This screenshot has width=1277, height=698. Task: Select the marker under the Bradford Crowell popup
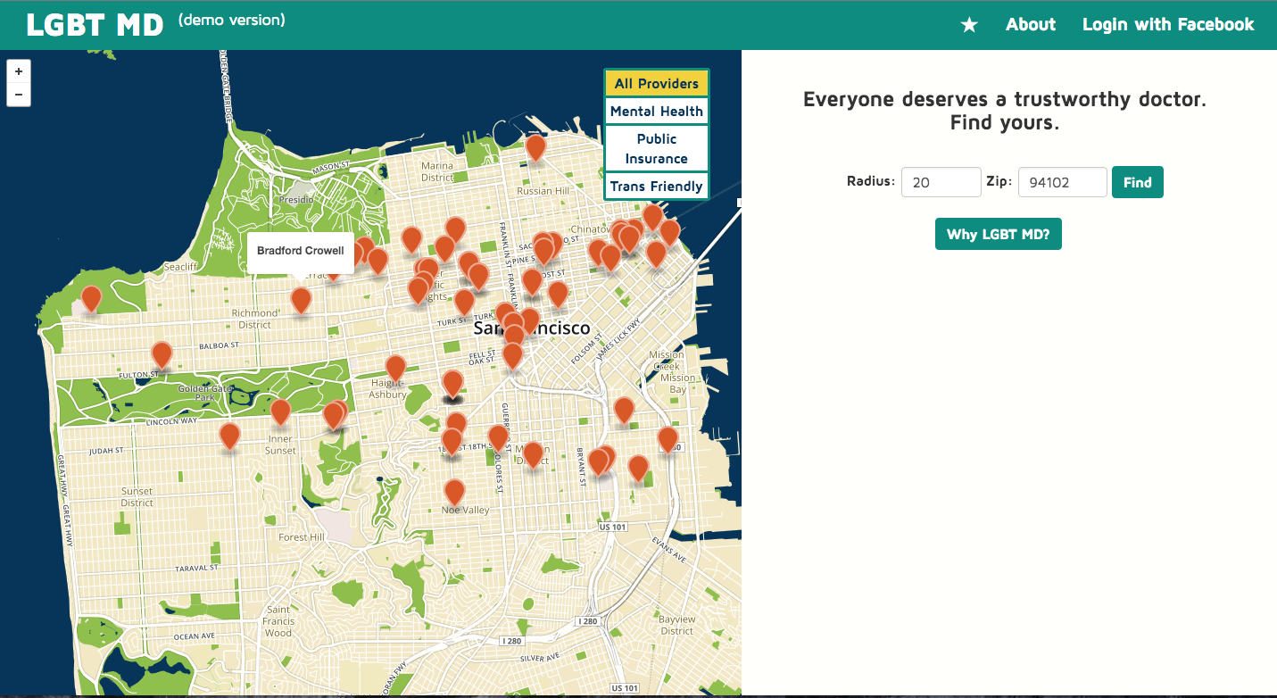[302, 301]
